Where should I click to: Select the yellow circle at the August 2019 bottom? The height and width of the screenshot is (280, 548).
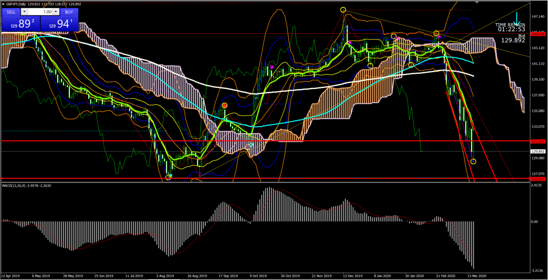coord(169,177)
